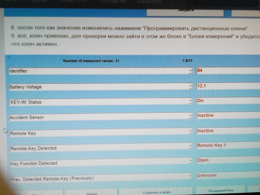Click the 1-8/31 page indicator text
Viewport: 260px width, 195px height.
[187, 61]
